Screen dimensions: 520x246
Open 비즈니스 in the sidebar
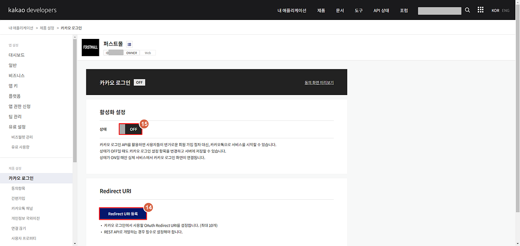pyautogui.click(x=17, y=76)
